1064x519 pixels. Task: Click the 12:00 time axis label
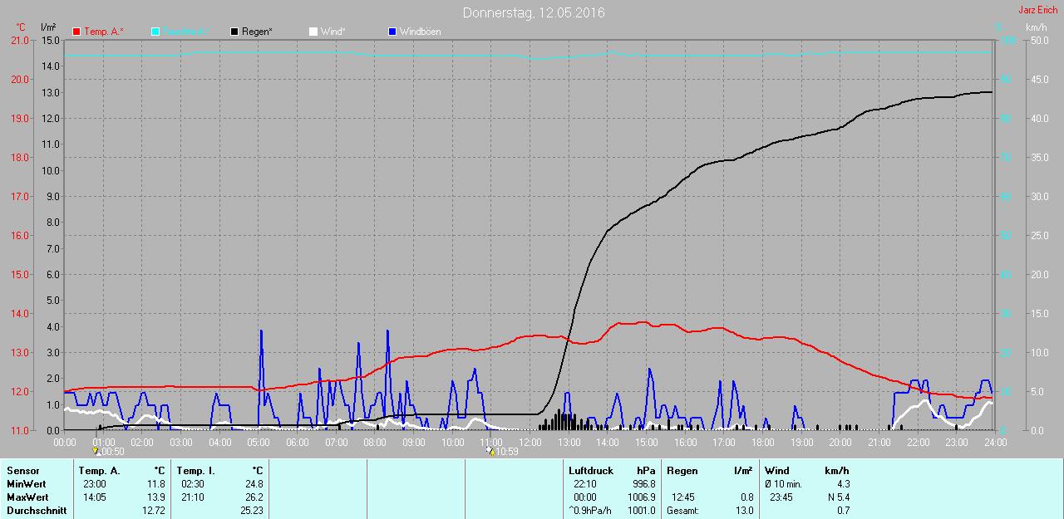(x=530, y=443)
